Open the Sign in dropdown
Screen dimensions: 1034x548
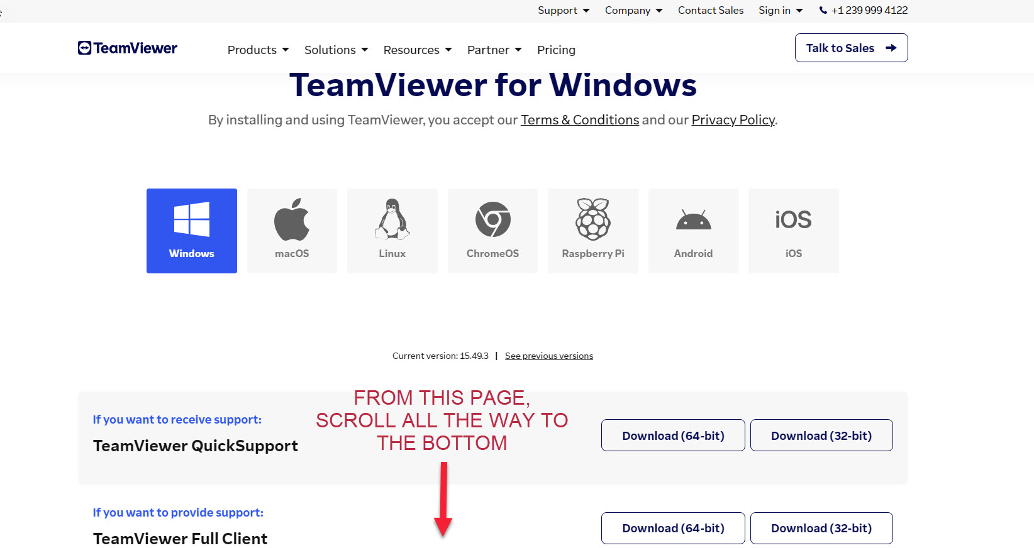781,10
